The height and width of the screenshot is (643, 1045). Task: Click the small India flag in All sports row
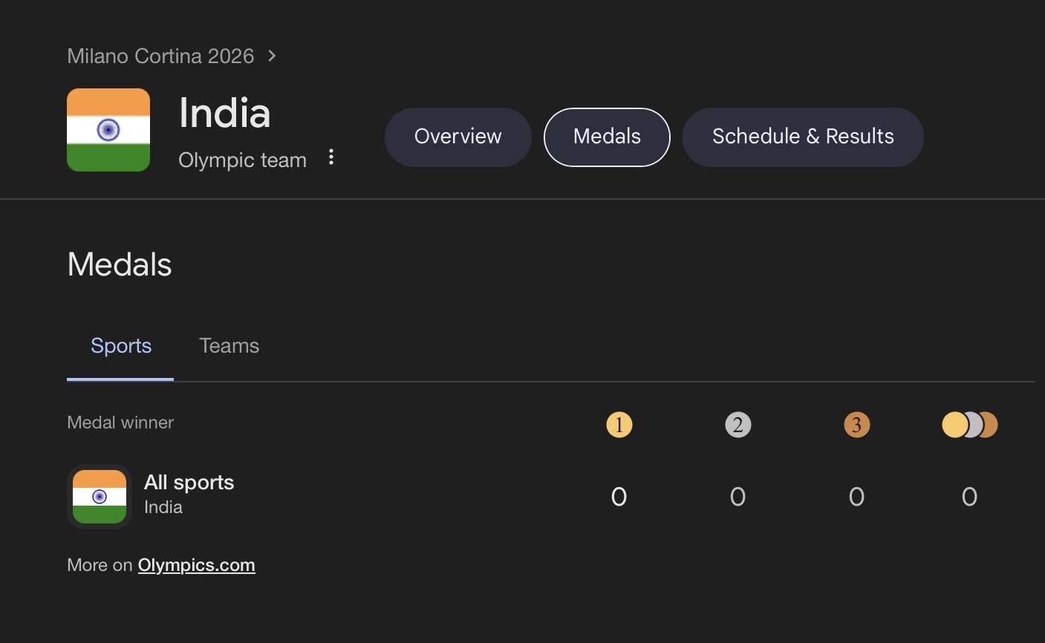[x=100, y=497]
